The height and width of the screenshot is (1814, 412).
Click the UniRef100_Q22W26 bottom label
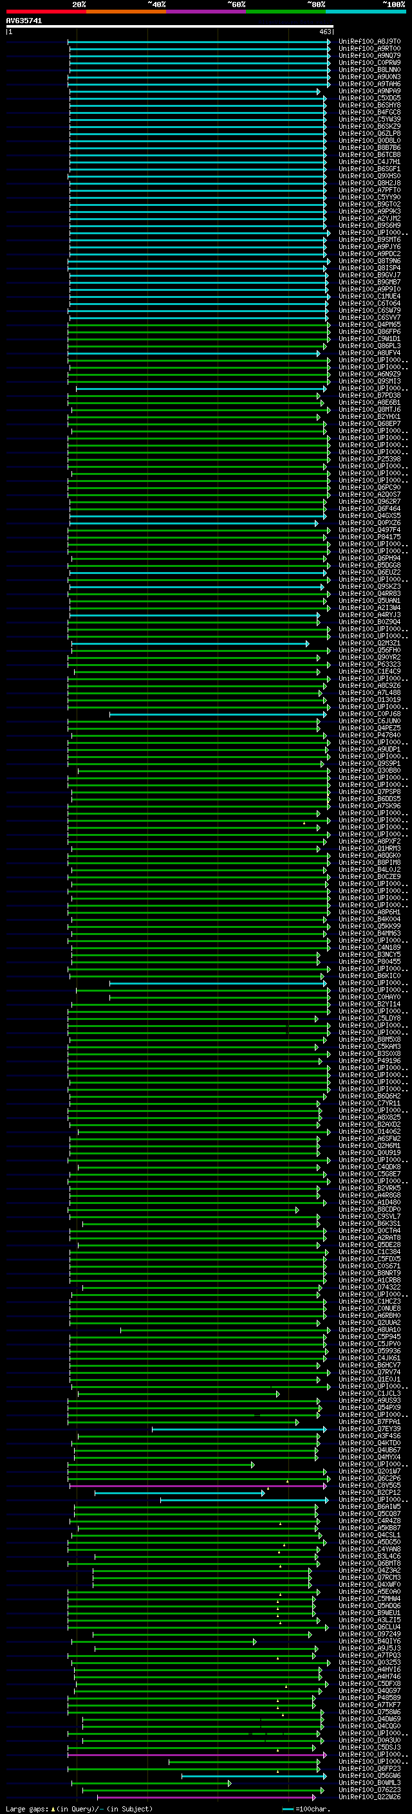click(x=370, y=1797)
